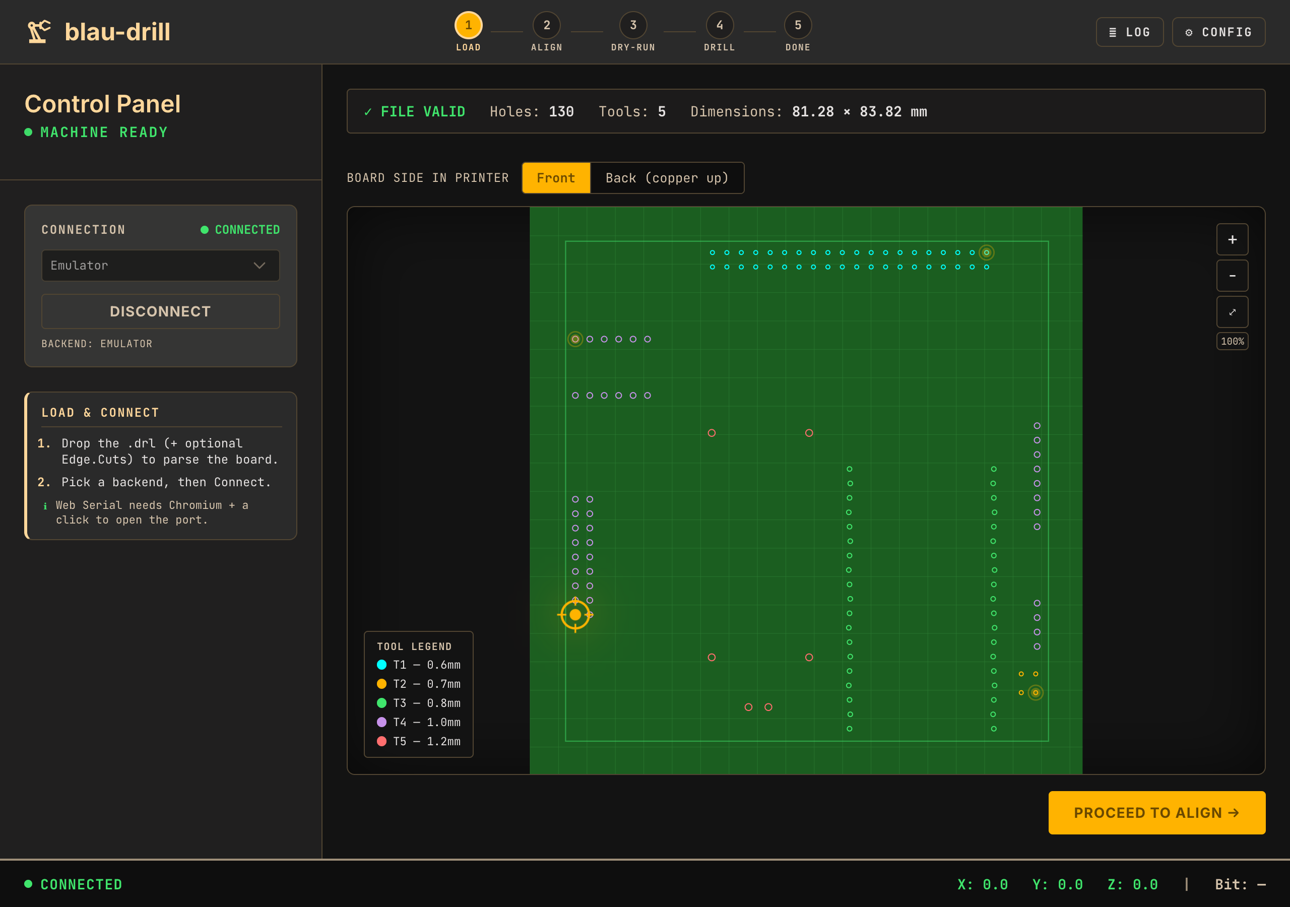The height and width of the screenshot is (907, 1290).
Task: Click the BOARD SIDE IN PRINTER label
Action: [428, 177]
